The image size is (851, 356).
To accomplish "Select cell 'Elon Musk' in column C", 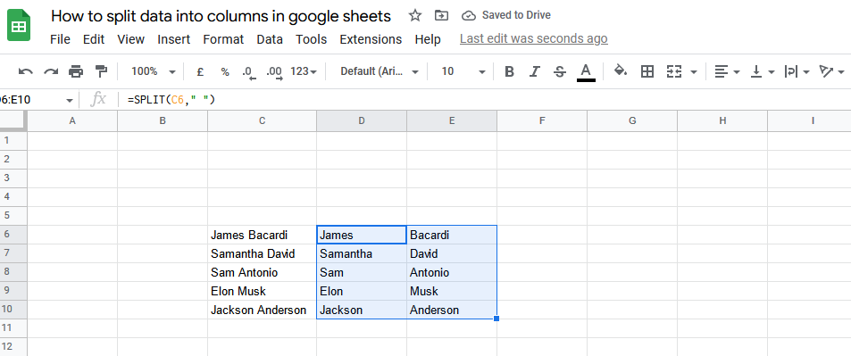I will pyautogui.click(x=263, y=291).
